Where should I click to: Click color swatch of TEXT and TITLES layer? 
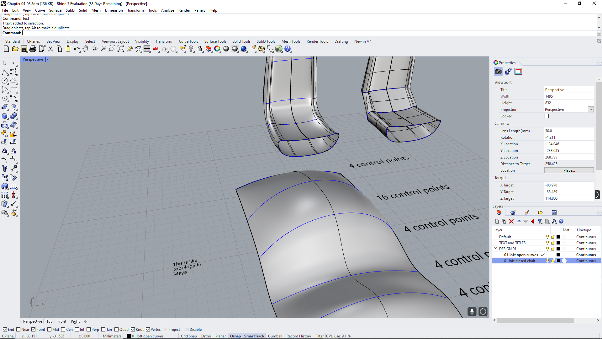(x=558, y=243)
